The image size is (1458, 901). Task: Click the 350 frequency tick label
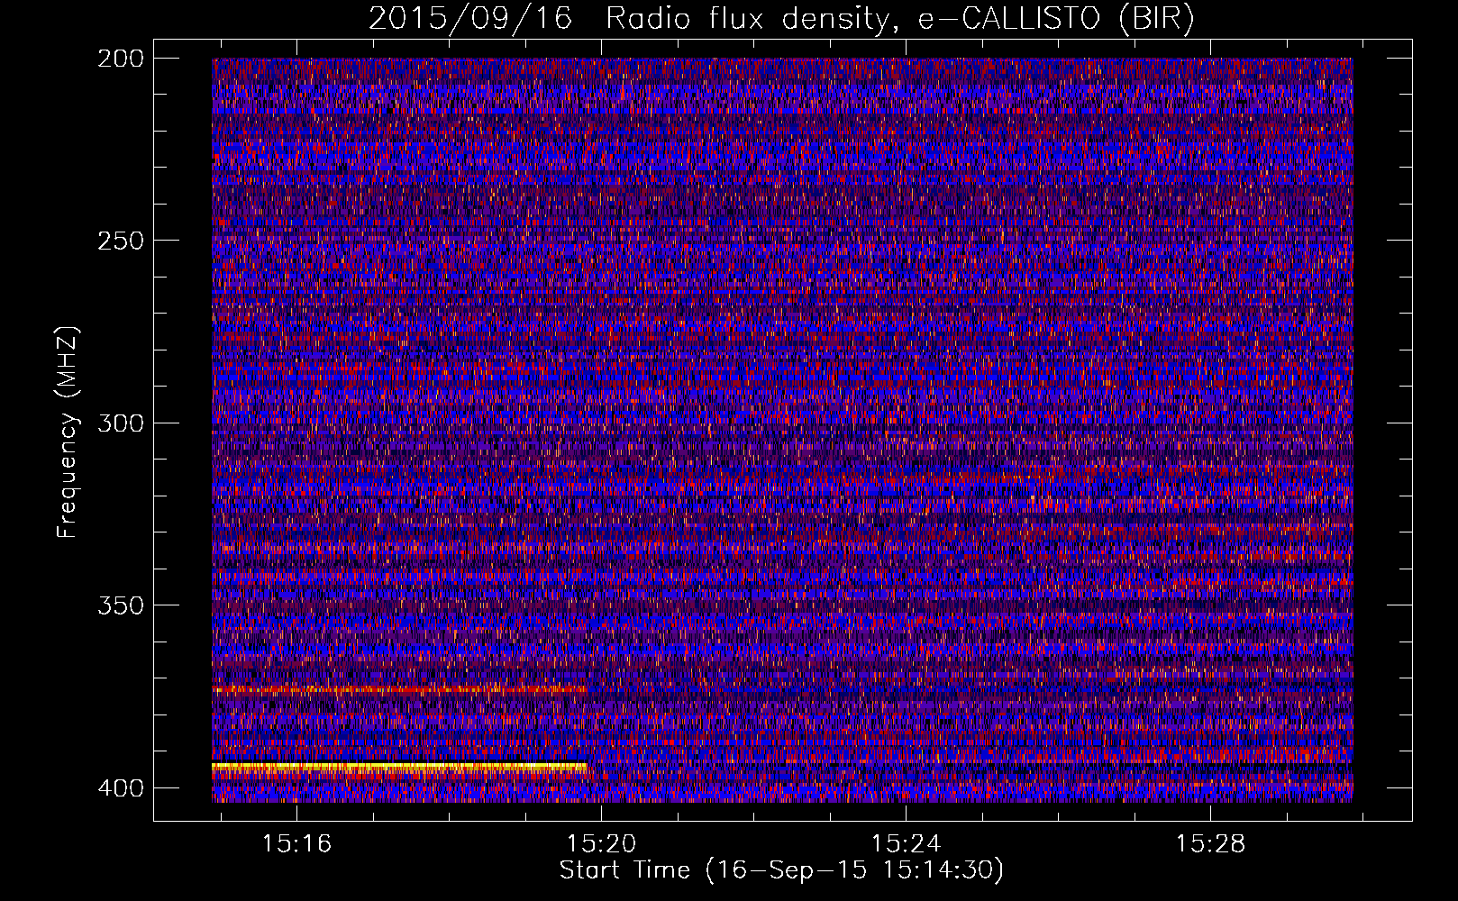pyautogui.click(x=120, y=605)
